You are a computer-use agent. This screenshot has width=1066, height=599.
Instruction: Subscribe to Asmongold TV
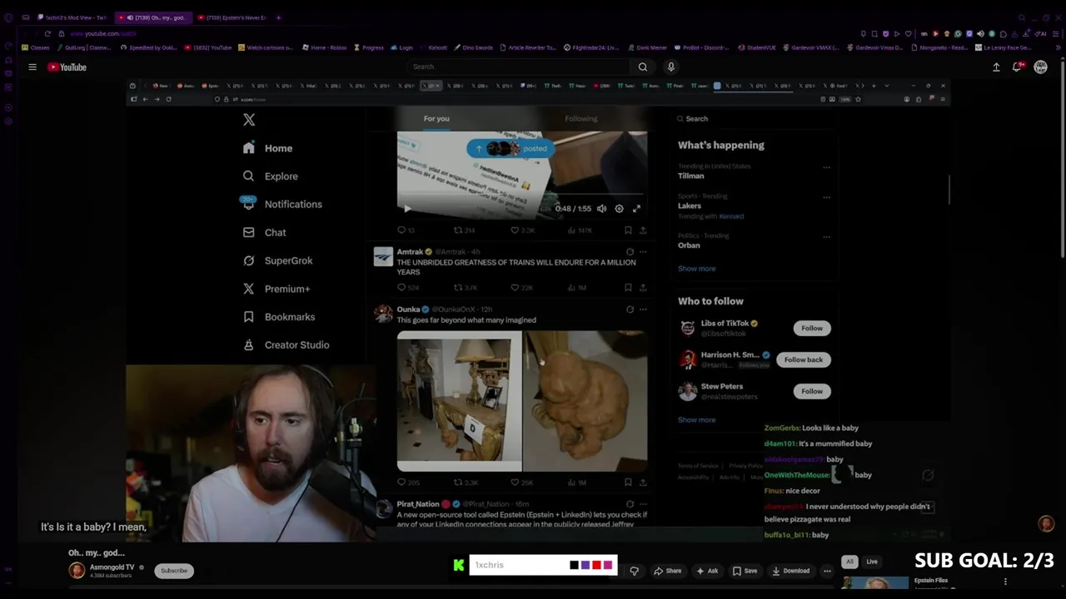click(174, 571)
